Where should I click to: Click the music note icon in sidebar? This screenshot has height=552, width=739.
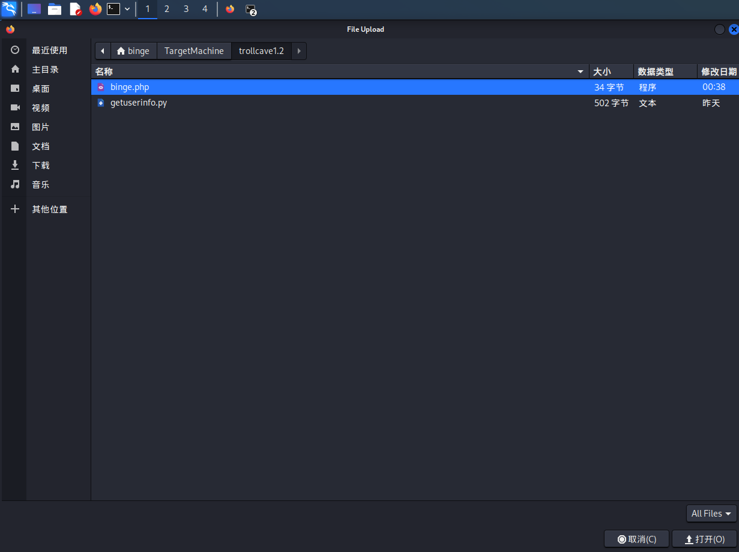[x=15, y=185]
